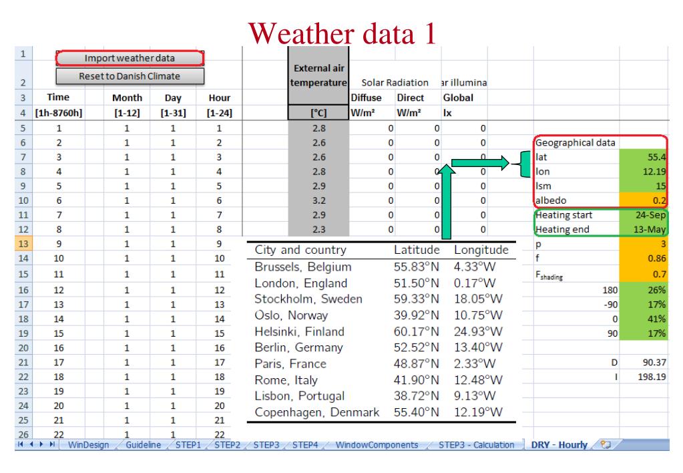Switch to the Guideline sheet tab

143,445
